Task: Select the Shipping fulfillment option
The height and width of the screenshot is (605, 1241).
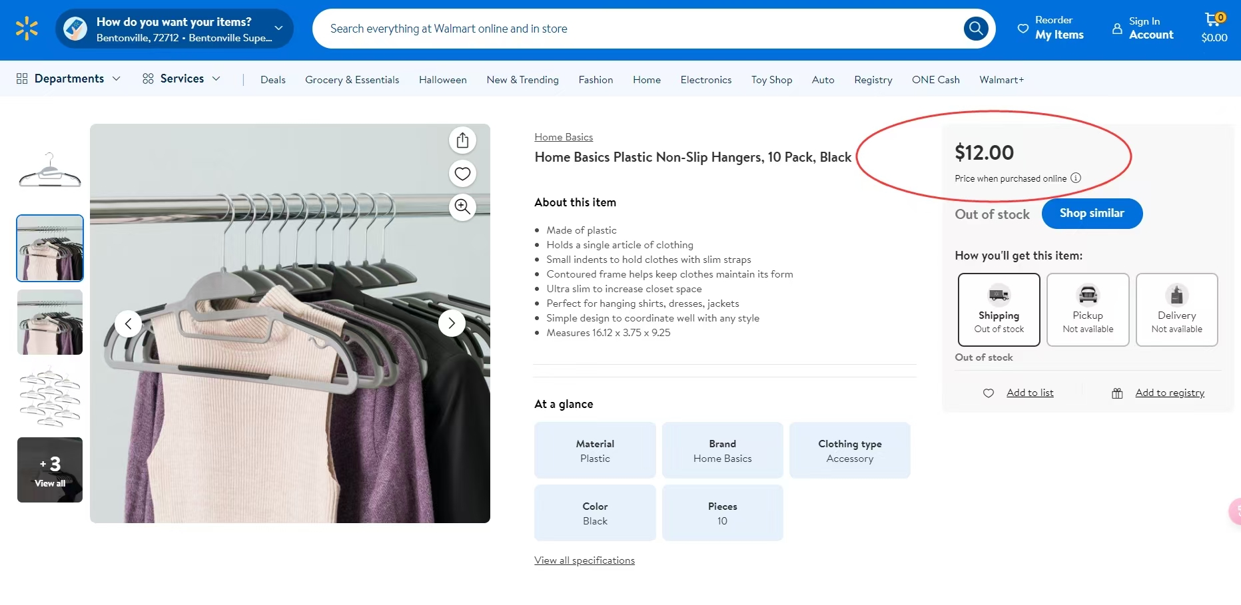Action: click(x=999, y=309)
